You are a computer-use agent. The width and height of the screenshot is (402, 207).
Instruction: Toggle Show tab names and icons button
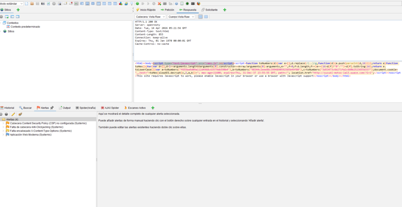click(76, 4)
